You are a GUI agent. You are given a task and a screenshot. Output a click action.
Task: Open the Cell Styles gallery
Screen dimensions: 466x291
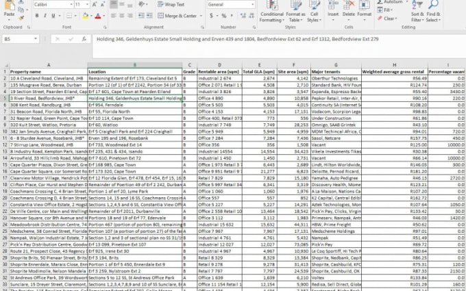click(x=314, y=12)
